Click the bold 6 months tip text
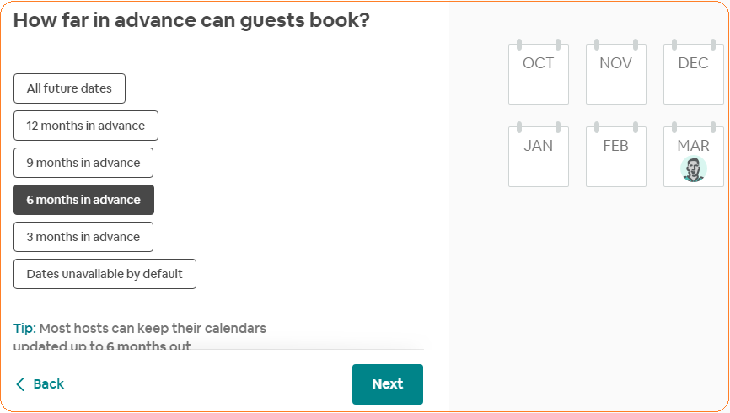730x413 pixels. [x=136, y=346]
